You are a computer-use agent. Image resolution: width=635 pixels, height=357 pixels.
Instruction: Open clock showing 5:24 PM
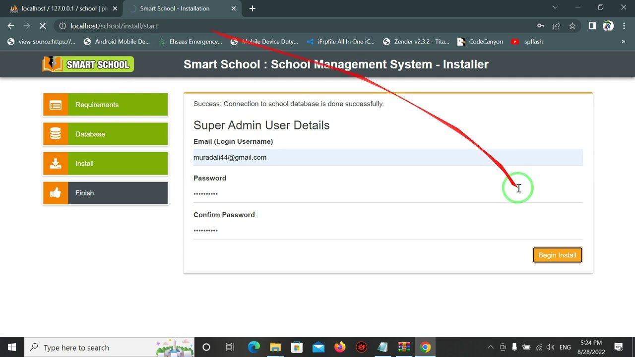(x=591, y=347)
